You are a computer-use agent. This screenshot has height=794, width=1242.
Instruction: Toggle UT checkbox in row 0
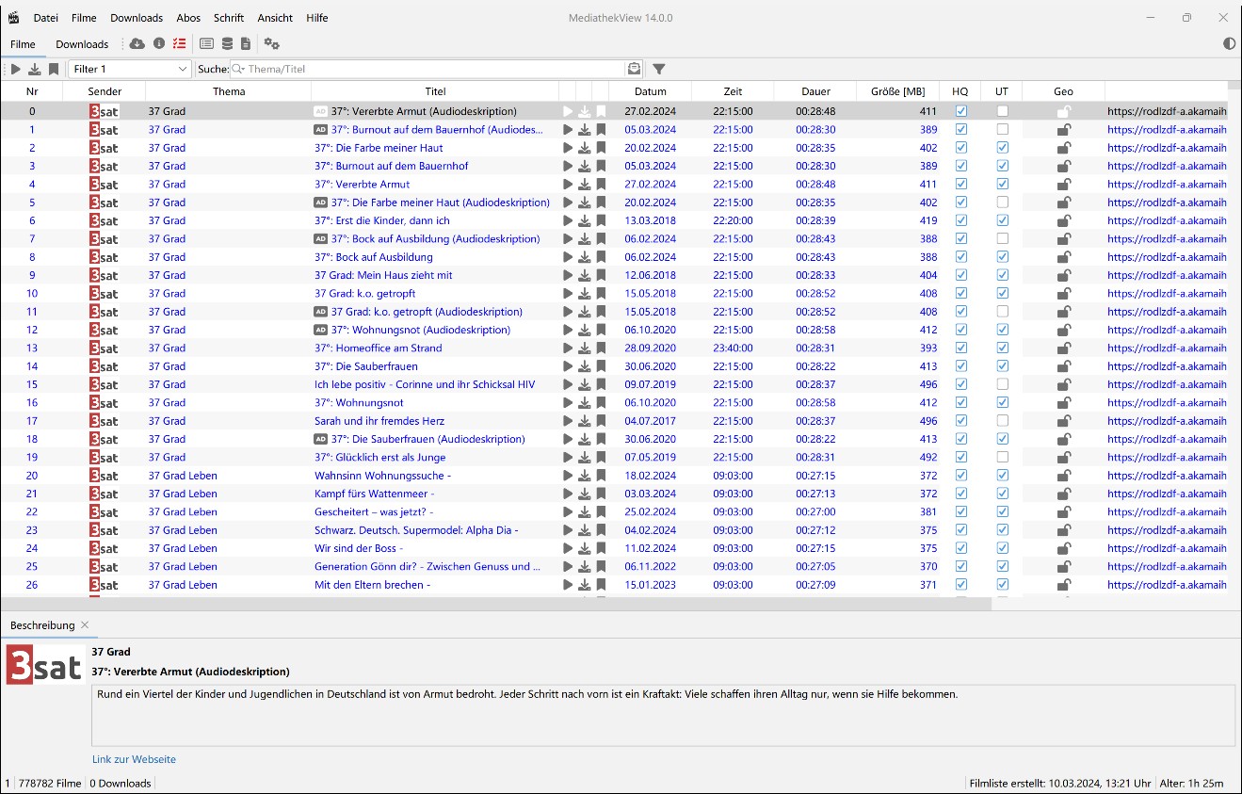pyautogui.click(x=1003, y=111)
